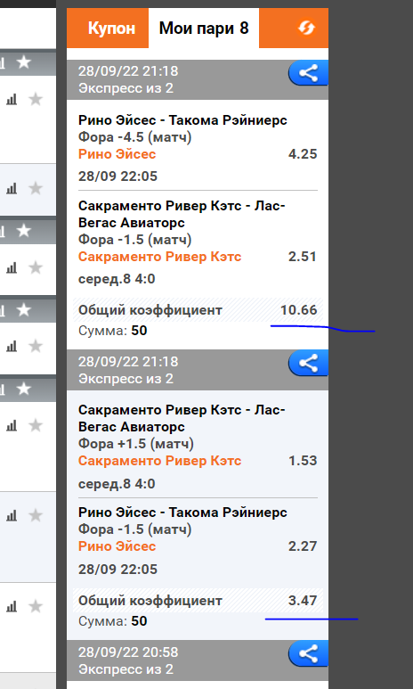The image size is (413, 689).
Task: Select orange Сакраменто Ривер Кэтс pick at 2.51
Action: coord(159,257)
